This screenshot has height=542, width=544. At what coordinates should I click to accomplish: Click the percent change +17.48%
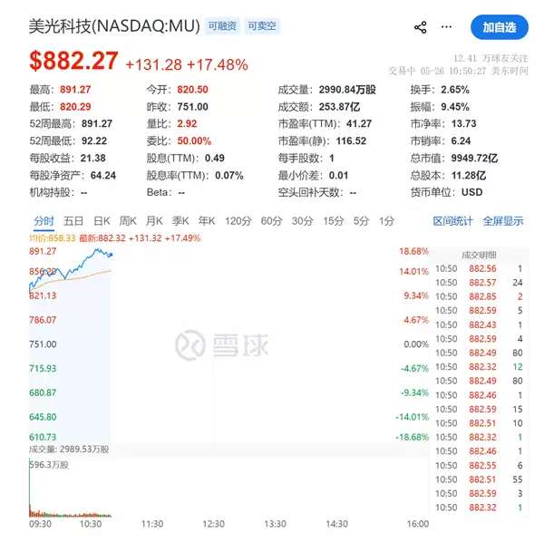(218, 64)
